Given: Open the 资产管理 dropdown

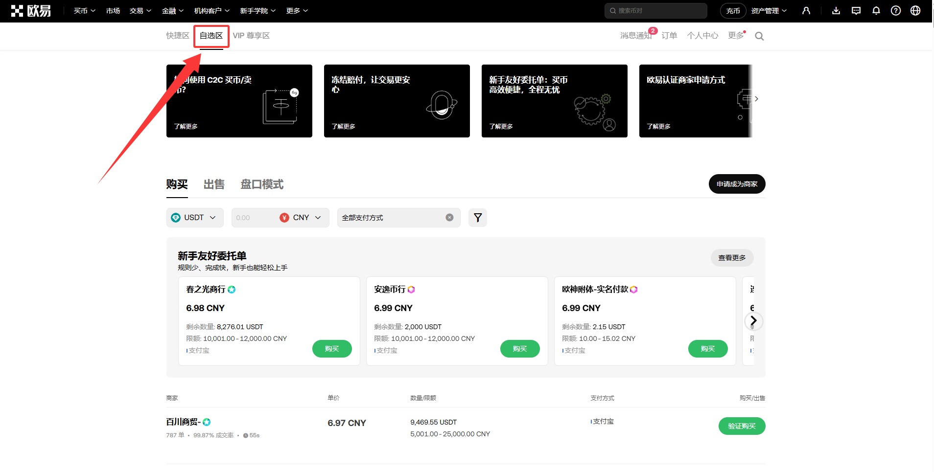Looking at the screenshot, I should pos(769,11).
